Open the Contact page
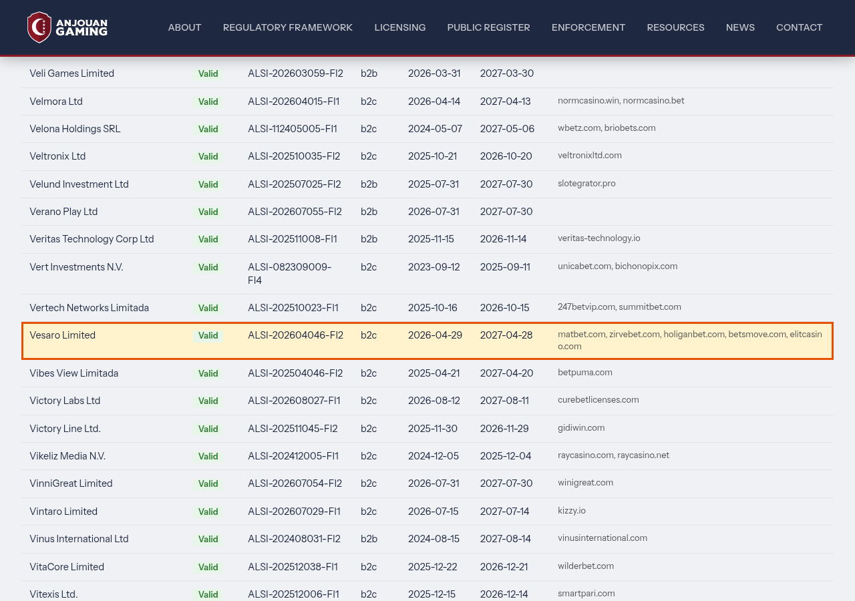Image resolution: width=855 pixels, height=601 pixels. pyautogui.click(x=800, y=27)
